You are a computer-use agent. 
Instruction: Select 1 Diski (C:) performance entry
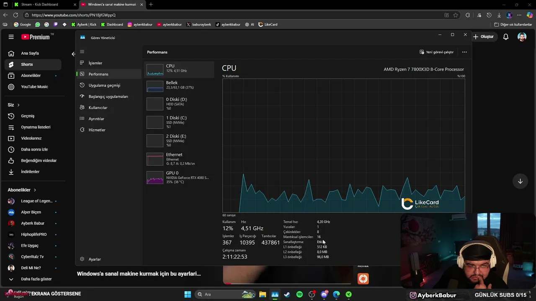(x=179, y=122)
